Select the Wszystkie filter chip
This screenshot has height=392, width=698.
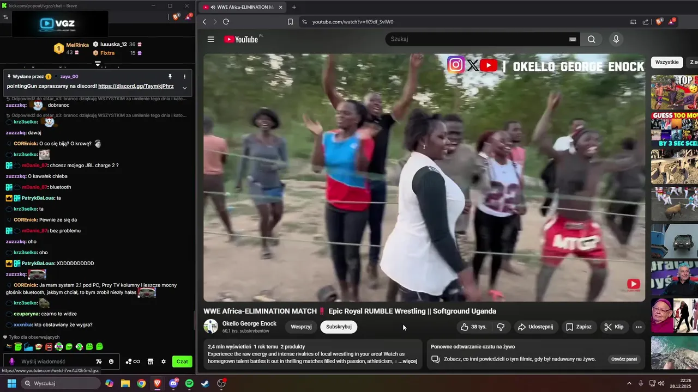click(667, 62)
